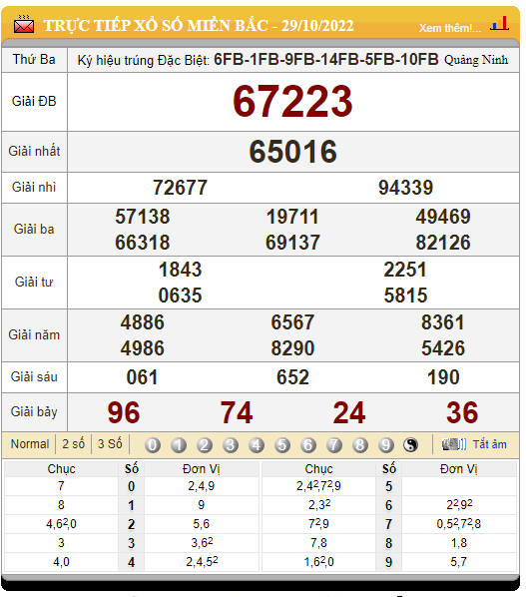The image size is (526, 597).
Task: Click the speaker sound icon
Action: click(x=454, y=444)
